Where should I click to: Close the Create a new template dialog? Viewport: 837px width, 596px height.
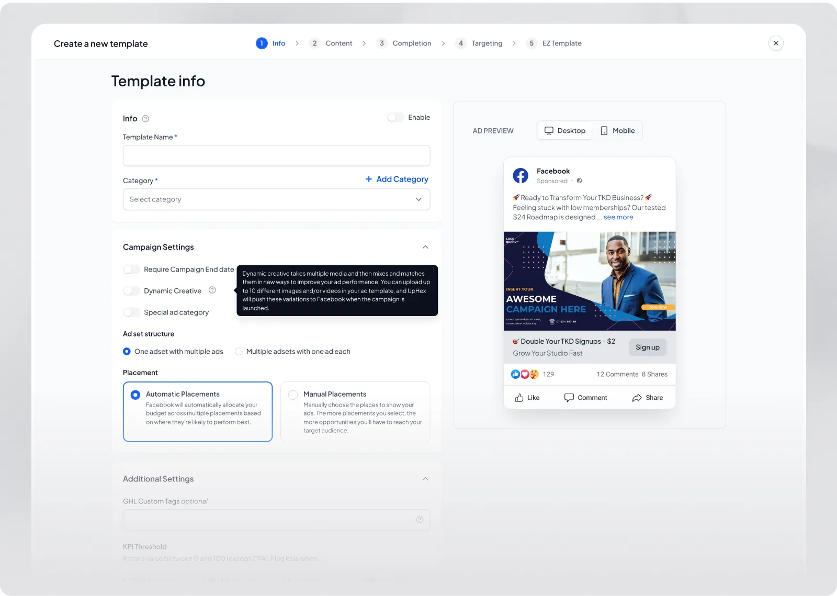pos(776,43)
